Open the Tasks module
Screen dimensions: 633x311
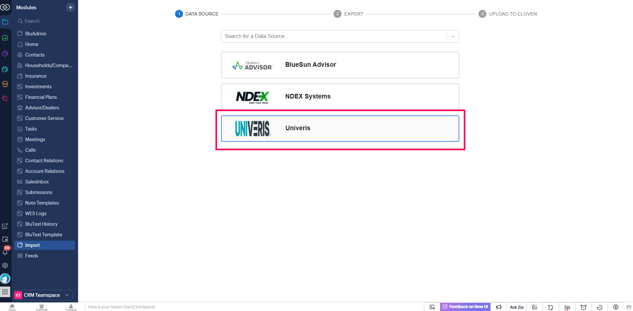pos(45,129)
